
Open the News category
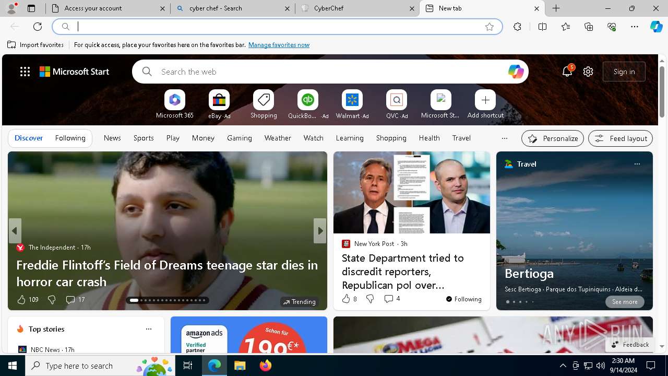112,138
